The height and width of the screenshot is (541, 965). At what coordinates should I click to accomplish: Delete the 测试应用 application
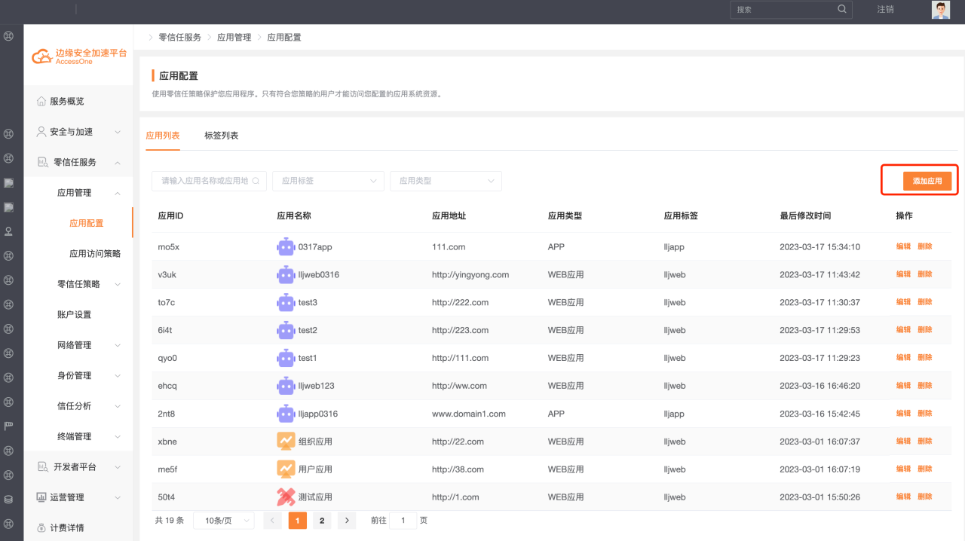(x=925, y=497)
